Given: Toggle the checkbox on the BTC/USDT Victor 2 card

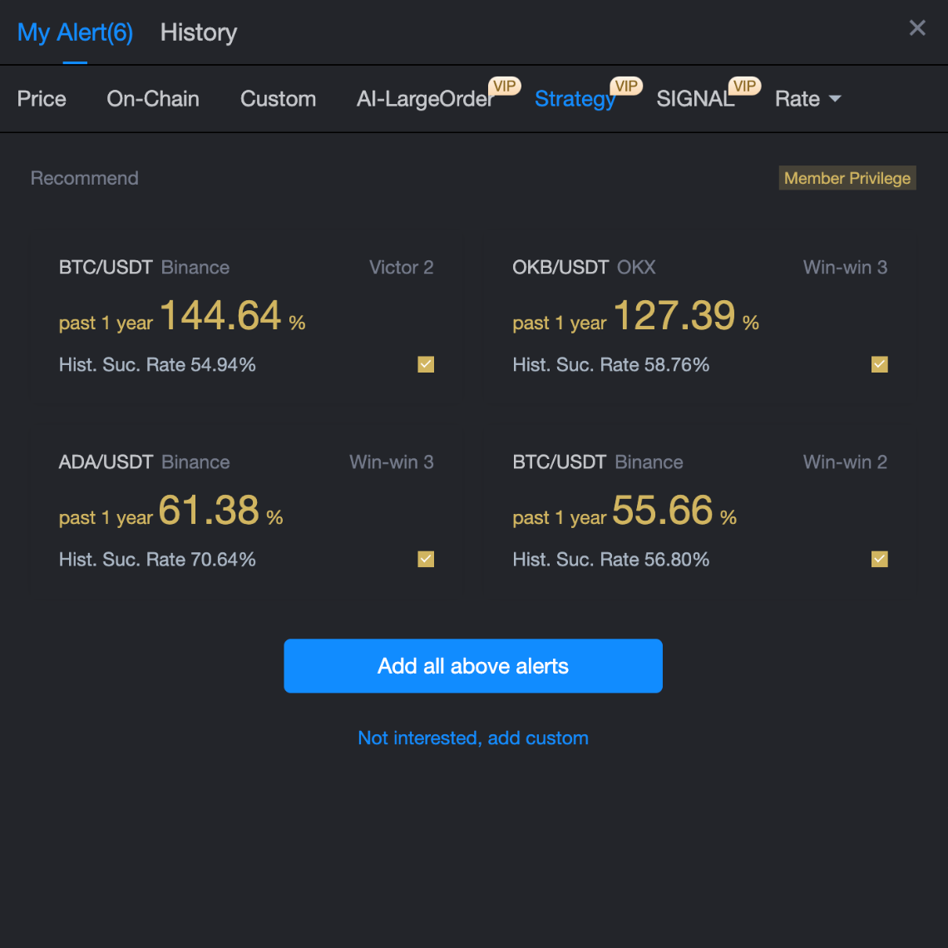Looking at the screenshot, I should (425, 364).
